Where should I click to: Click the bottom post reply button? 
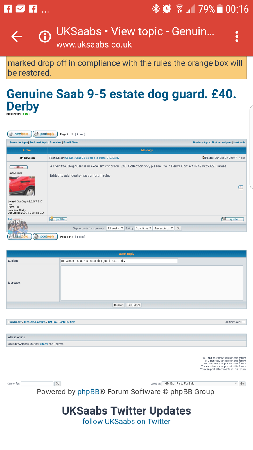point(45,237)
